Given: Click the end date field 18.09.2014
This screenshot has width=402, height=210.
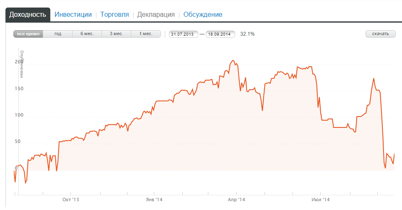Looking at the screenshot, I should pos(220,34).
